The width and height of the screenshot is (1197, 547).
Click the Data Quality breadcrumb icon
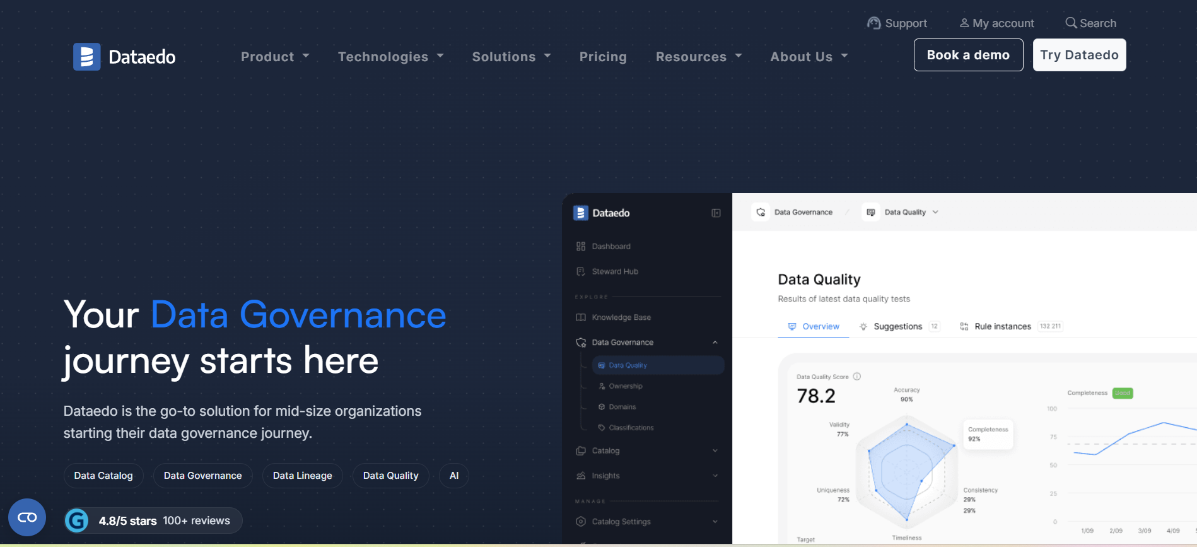pos(870,213)
